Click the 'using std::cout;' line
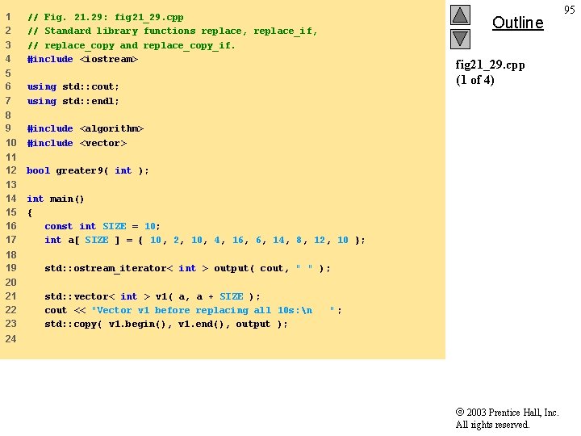Image resolution: width=581 pixels, height=436 pixels. 73,86
